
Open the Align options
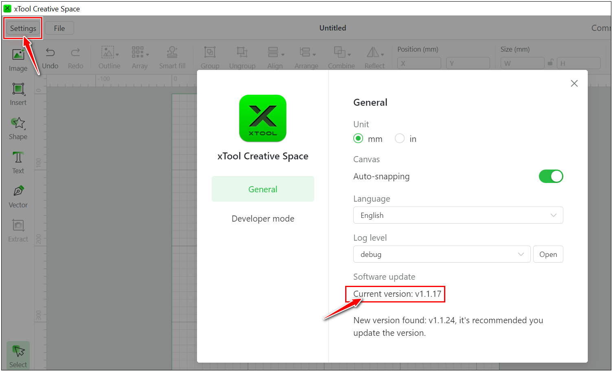click(275, 58)
